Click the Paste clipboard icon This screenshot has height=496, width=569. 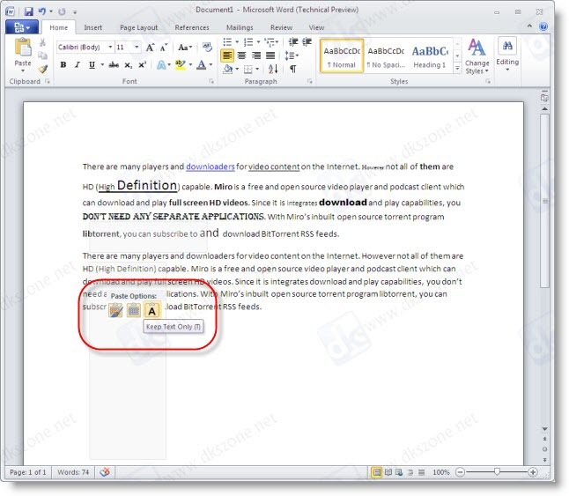click(23, 48)
